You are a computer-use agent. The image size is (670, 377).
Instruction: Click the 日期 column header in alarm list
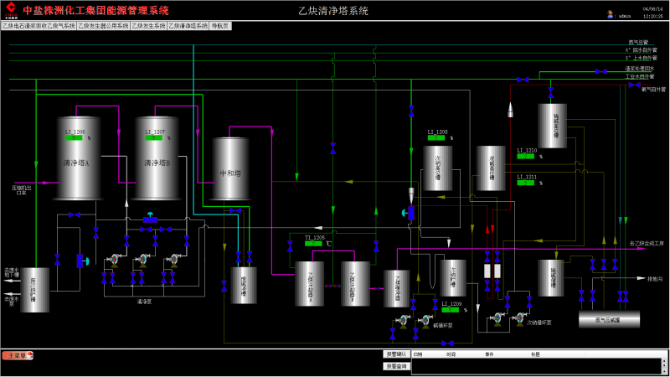tap(418, 354)
